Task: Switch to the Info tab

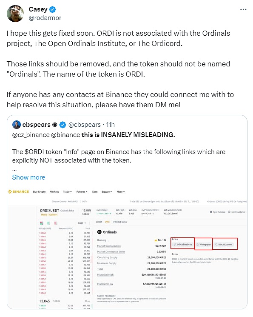Action: click(107, 222)
